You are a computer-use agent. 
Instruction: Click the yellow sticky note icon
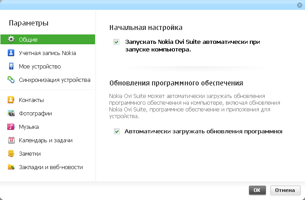coord(11,153)
